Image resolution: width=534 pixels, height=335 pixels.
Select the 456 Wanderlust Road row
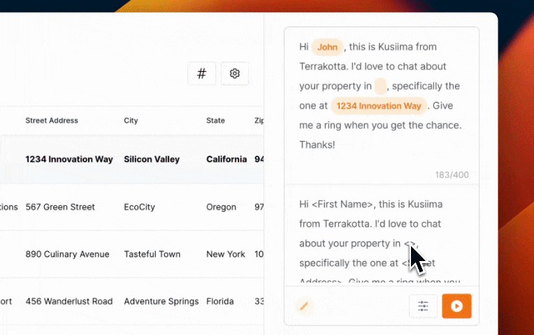pos(132,301)
